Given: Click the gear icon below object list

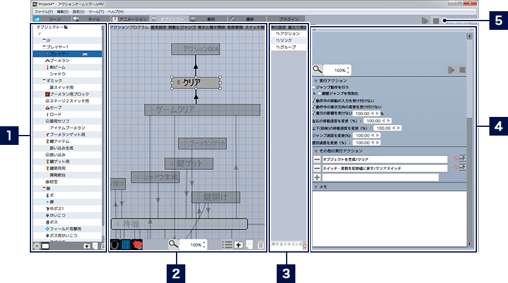Looking at the screenshot, I should click(x=36, y=246).
